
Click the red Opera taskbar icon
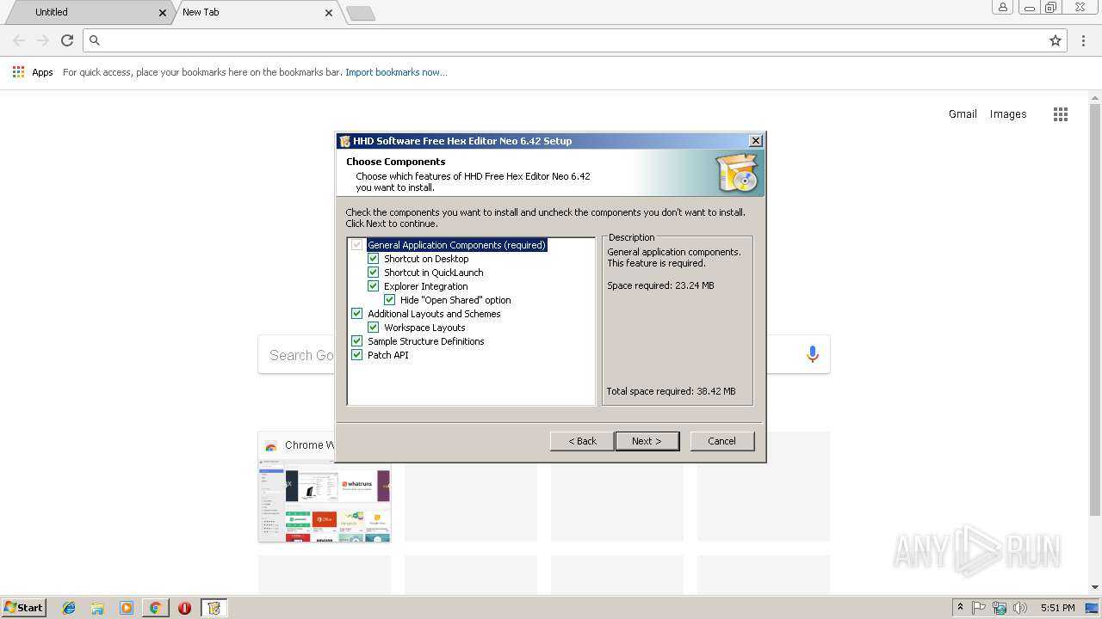184,608
